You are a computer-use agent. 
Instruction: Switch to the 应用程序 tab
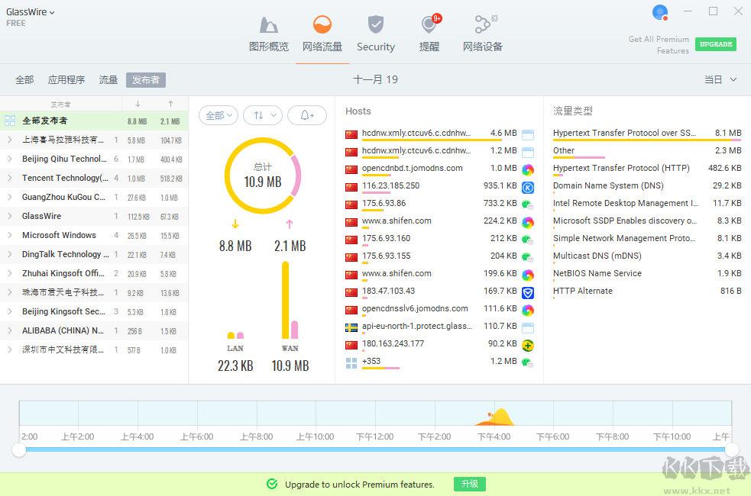66,80
